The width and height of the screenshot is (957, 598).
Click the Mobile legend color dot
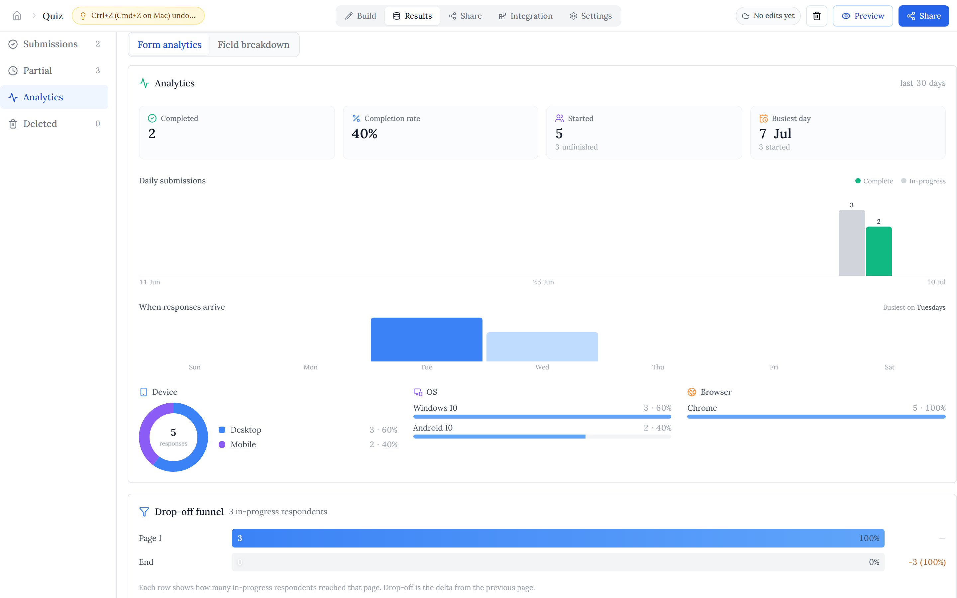(222, 445)
